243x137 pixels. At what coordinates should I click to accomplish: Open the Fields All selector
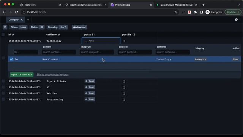(37, 27)
